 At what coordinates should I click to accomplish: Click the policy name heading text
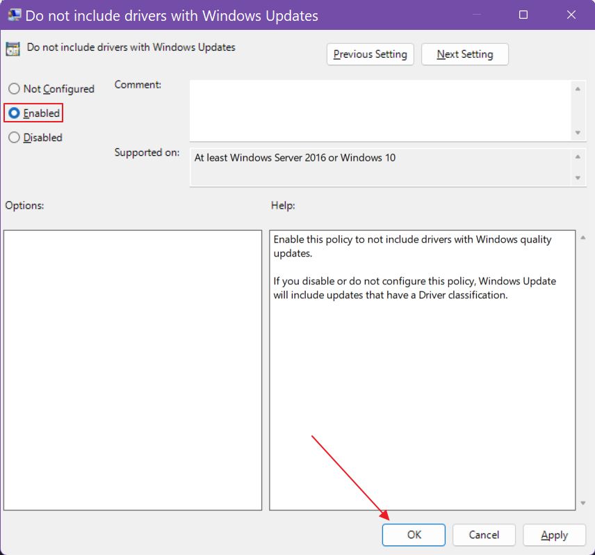click(131, 47)
